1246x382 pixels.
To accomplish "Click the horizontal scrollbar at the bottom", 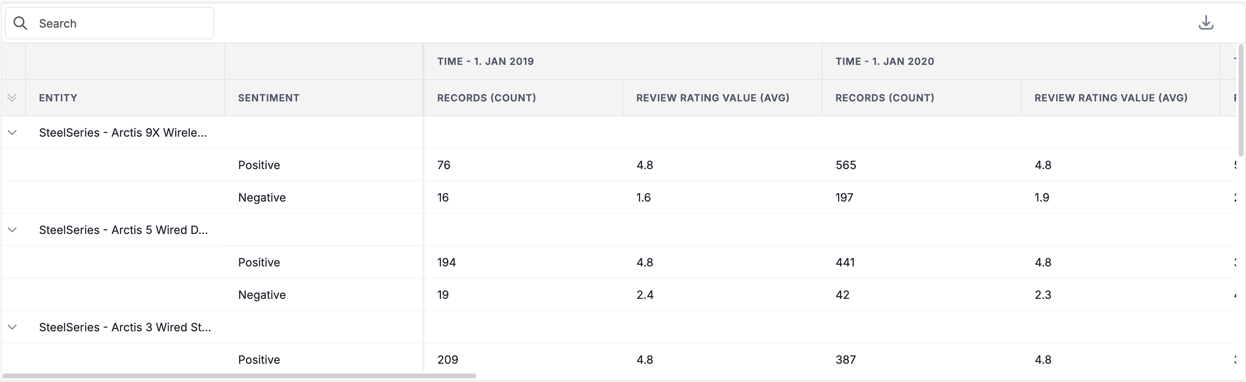I will click(239, 376).
